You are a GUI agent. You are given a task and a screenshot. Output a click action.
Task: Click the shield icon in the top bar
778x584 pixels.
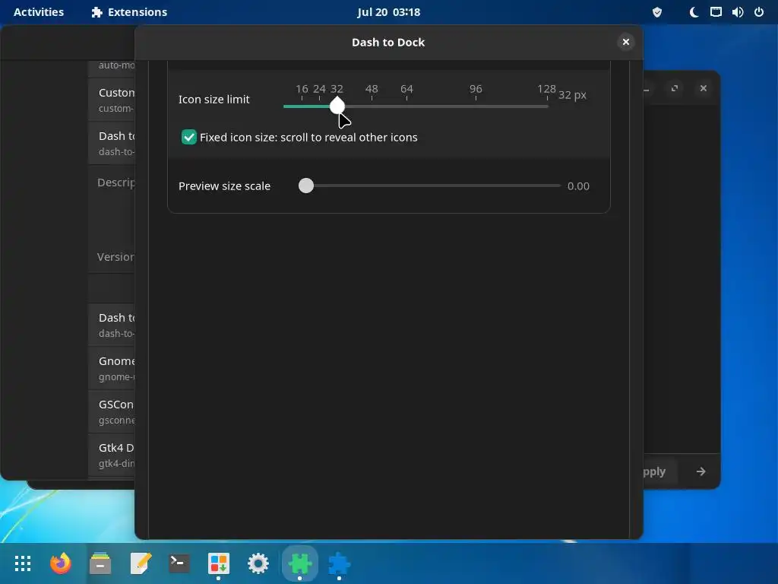coord(657,12)
